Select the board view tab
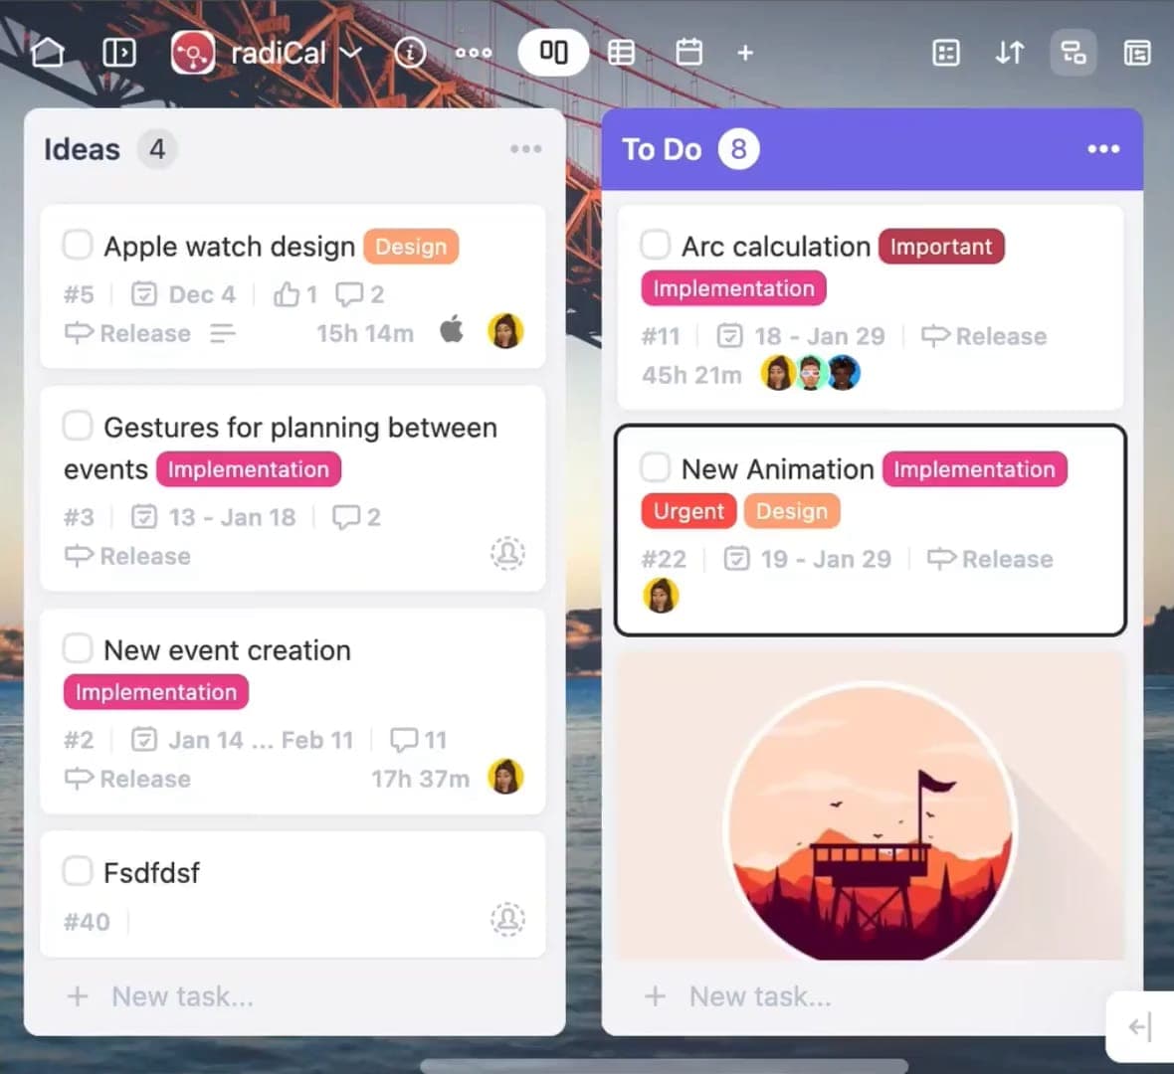The height and width of the screenshot is (1074, 1174). point(553,52)
